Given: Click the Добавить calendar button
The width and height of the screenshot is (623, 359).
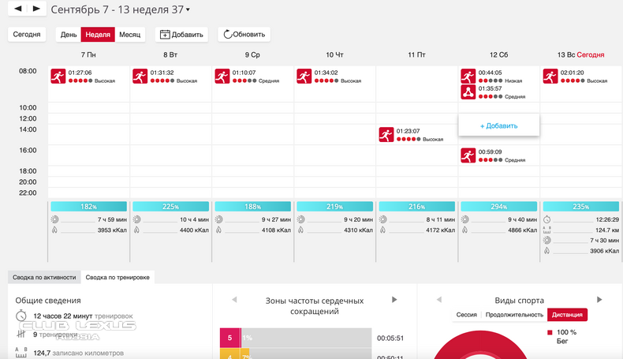Looking at the screenshot, I should click(x=181, y=35).
